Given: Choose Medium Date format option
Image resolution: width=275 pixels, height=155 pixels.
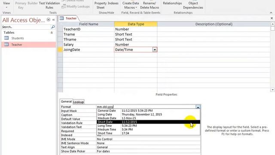Looking at the screenshot, I should point(148,118).
